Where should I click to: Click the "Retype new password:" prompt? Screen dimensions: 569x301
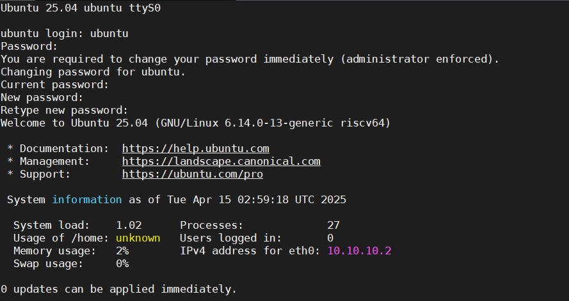click(64, 110)
